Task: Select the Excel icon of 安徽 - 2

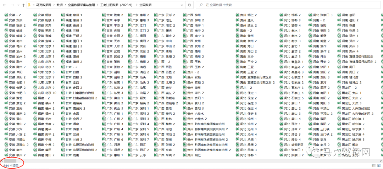Action: point(6,15)
